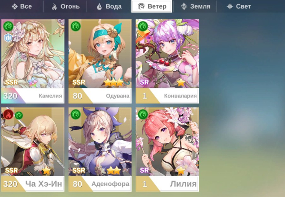Click the Ча Хэ-Ин name label
Image resolution: width=285 pixels, height=197 pixels.
click(x=44, y=184)
